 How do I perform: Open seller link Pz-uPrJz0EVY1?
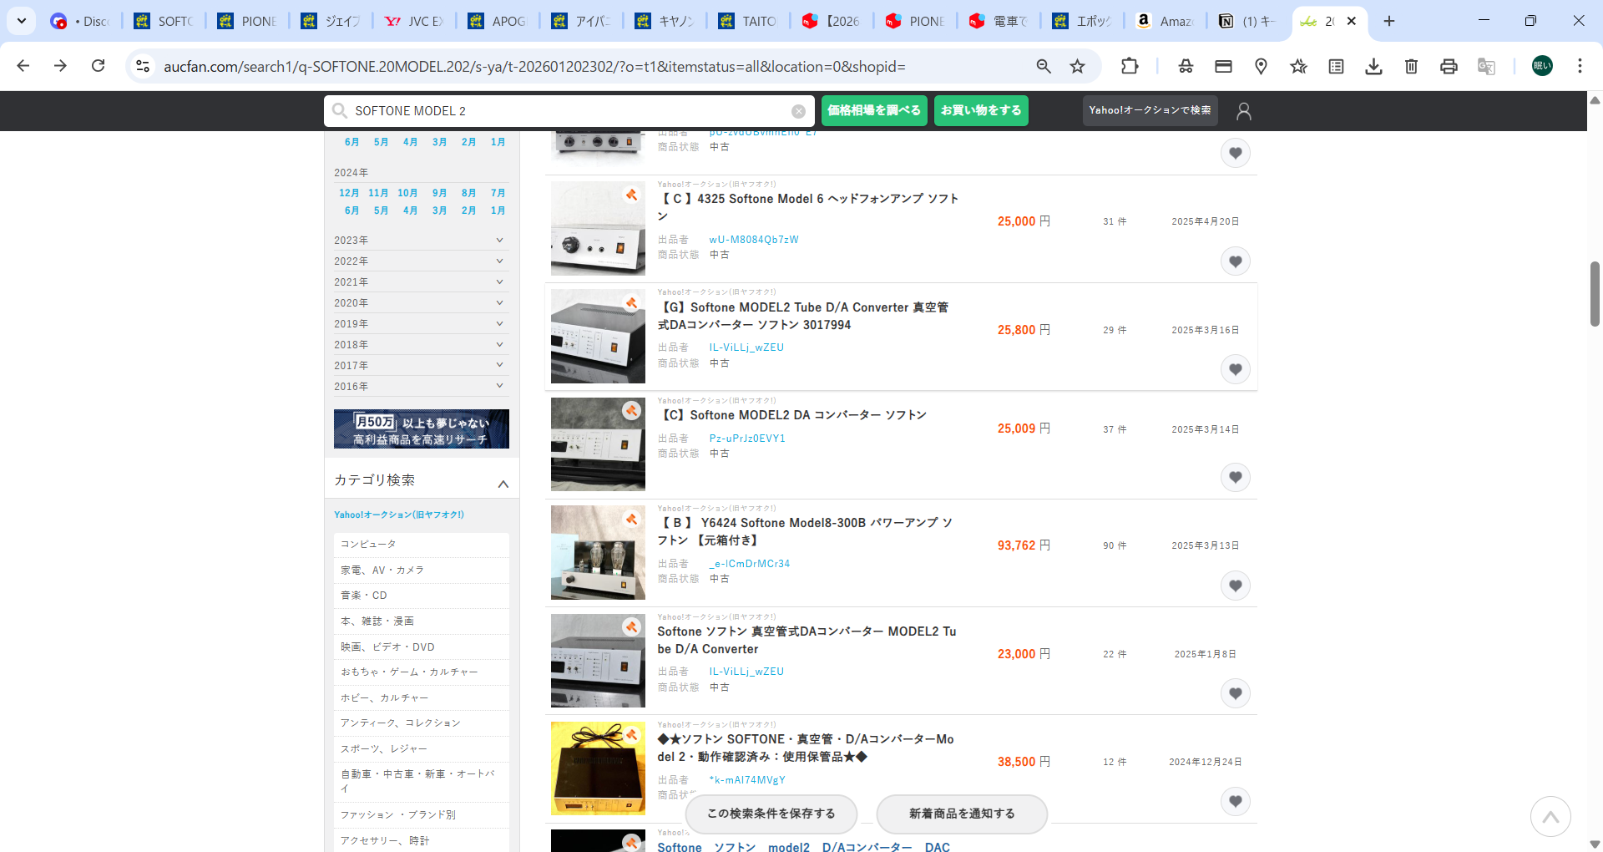pos(747,439)
